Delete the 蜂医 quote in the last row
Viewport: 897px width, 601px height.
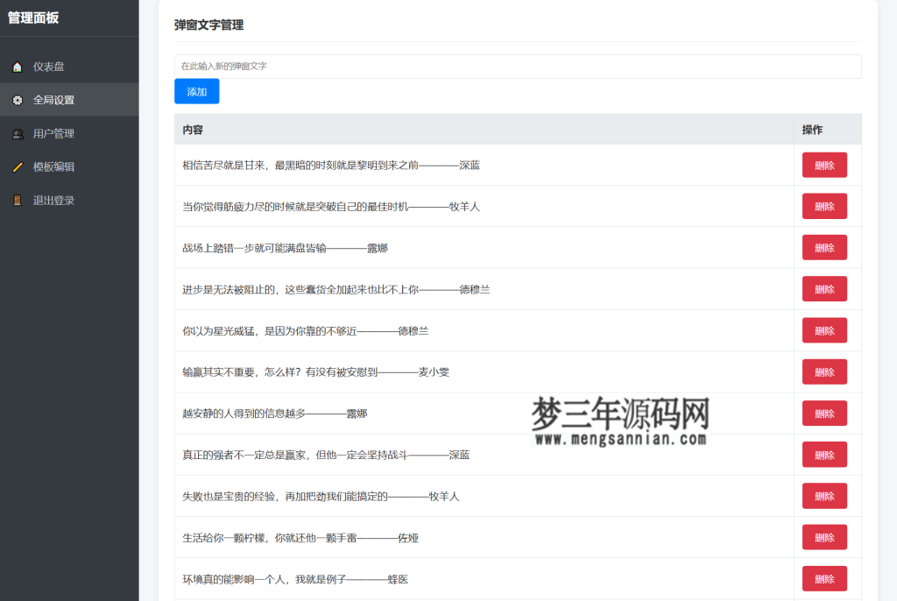(823, 578)
